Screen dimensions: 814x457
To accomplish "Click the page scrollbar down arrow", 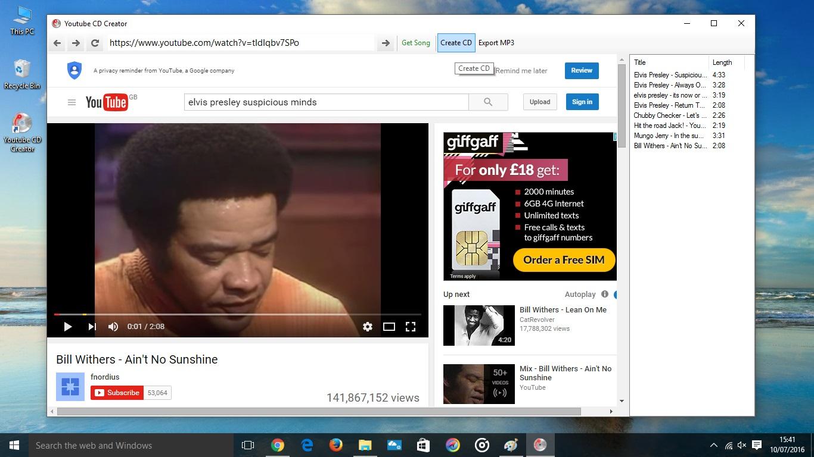I will (622, 401).
